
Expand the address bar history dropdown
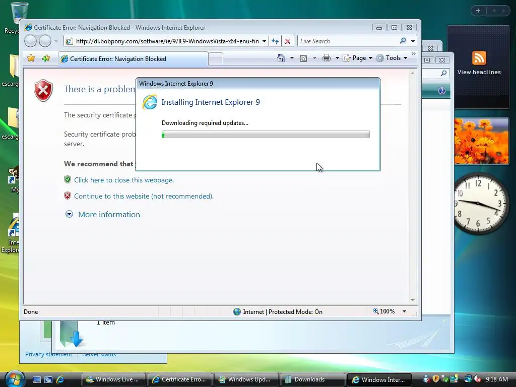click(264, 41)
